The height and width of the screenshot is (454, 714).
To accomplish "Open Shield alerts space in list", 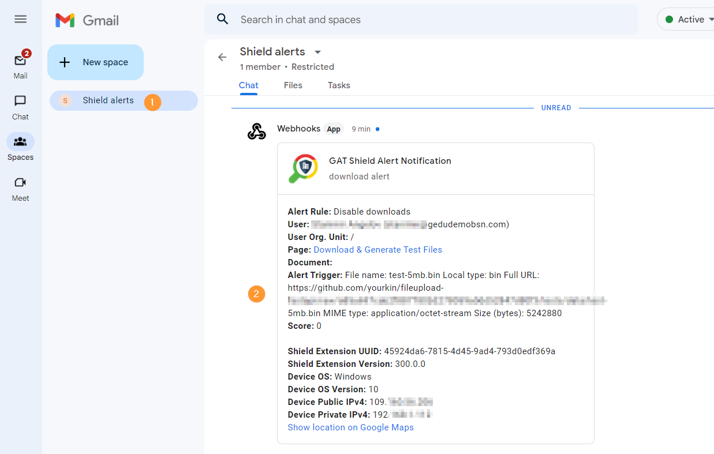I will point(124,100).
